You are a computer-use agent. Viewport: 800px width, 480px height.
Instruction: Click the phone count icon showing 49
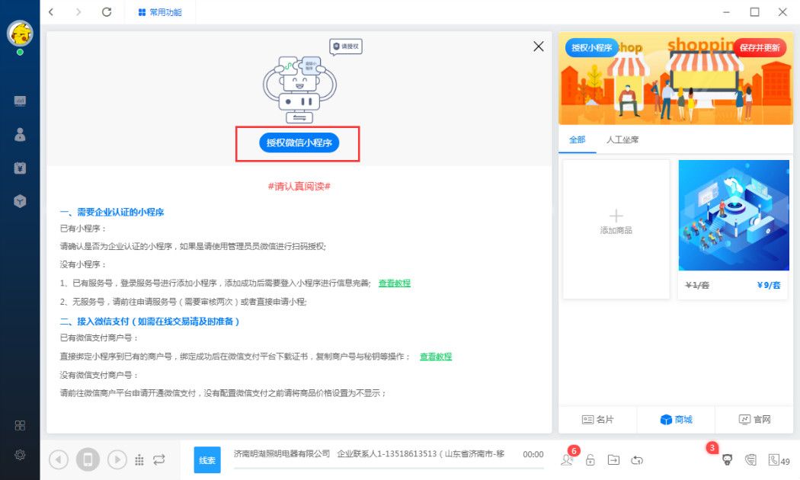click(x=779, y=461)
